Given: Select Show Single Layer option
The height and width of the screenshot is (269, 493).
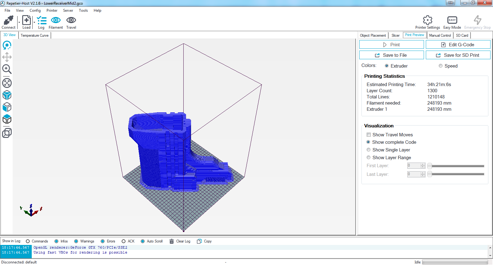Looking at the screenshot, I should [x=369, y=150].
